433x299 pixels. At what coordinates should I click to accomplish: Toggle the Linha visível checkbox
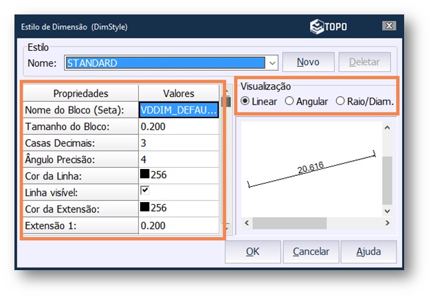tap(145, 191)
